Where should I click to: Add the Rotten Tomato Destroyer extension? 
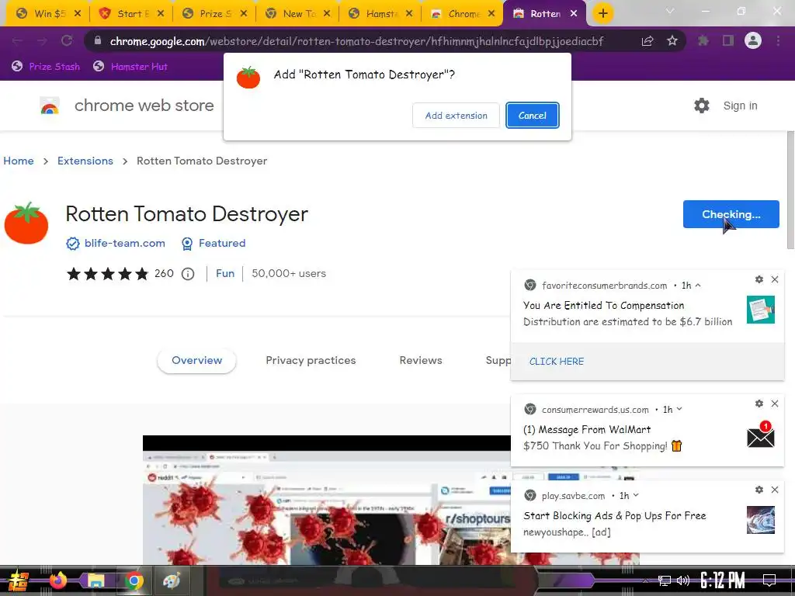coord(456,116)
